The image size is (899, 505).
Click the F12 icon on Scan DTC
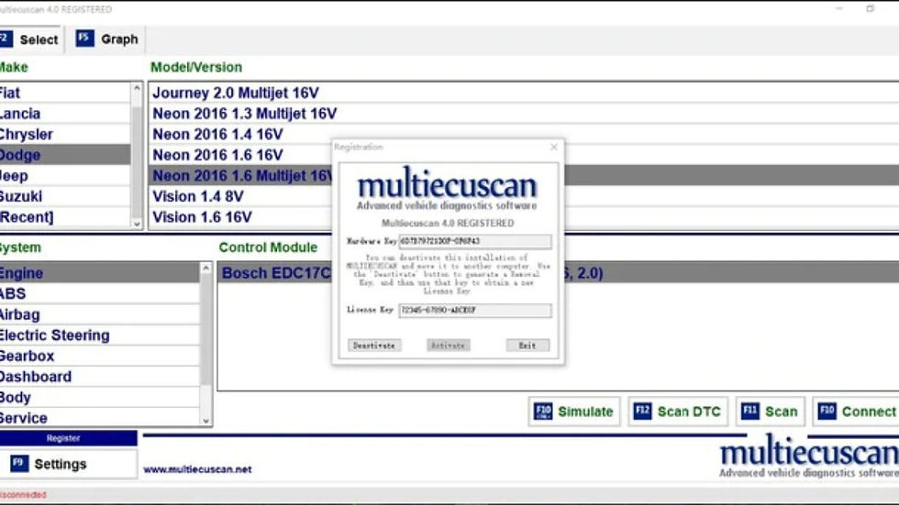[642, 411]
